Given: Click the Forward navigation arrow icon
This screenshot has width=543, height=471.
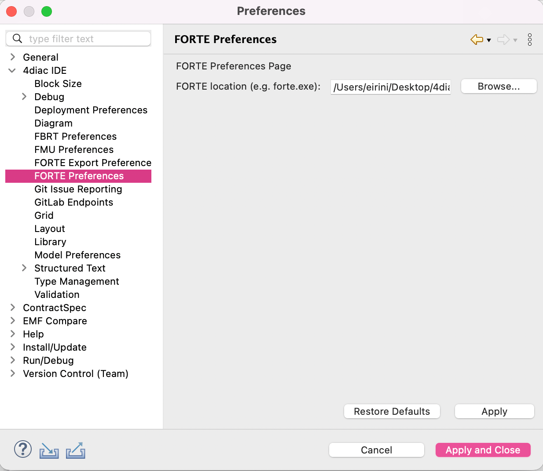Looking at the screenshot, I should pyautogui.click(x=503, y=40).
